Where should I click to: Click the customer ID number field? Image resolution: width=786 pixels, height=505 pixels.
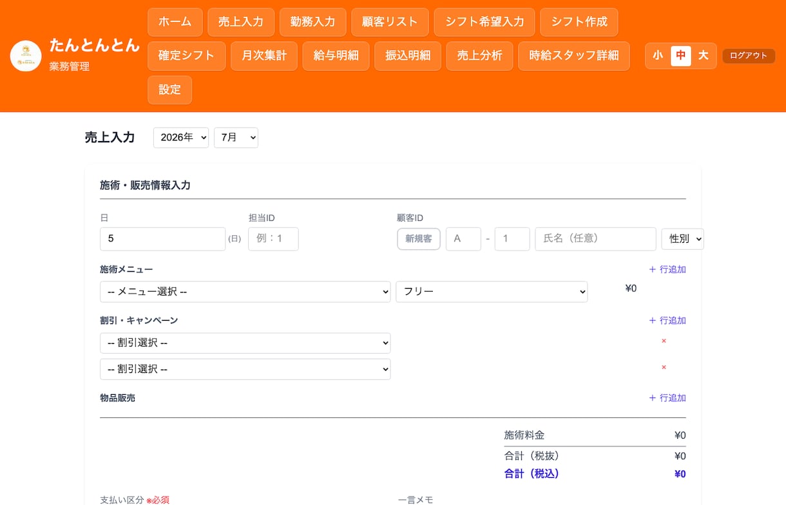(x=512, y=238)
